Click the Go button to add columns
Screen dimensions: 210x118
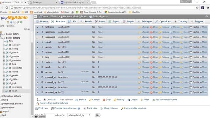click(x=98, y=115)
